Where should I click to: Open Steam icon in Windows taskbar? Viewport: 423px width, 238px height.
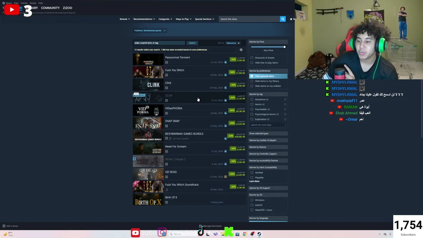pyautogui.click(x=259, y=234)
